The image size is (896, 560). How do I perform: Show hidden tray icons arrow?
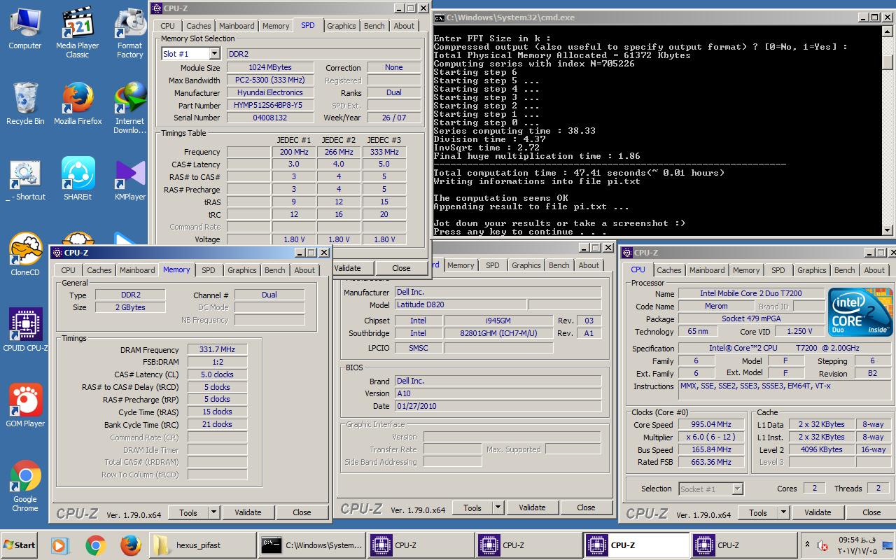pos(807,544)
